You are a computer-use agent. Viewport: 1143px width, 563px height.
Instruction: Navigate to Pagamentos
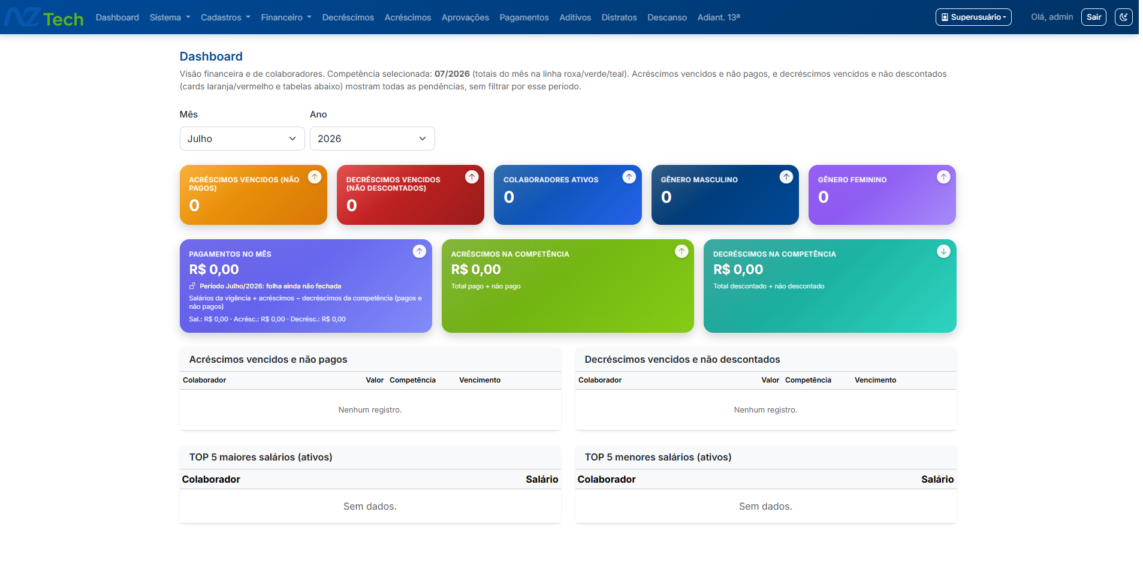[524, 17]
